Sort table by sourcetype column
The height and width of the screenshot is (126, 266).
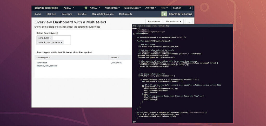[43, 58]
